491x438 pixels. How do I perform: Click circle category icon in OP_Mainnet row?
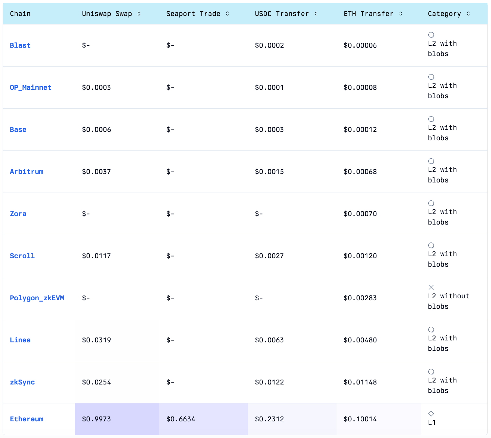click(431, 77)
